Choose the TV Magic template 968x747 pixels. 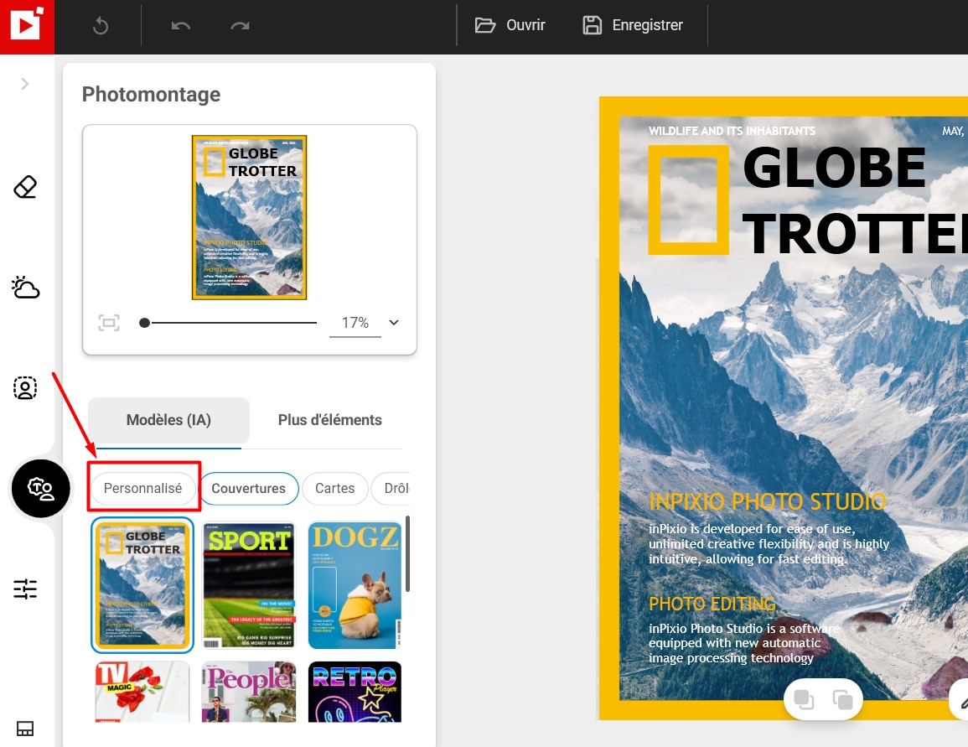point(142,692)
